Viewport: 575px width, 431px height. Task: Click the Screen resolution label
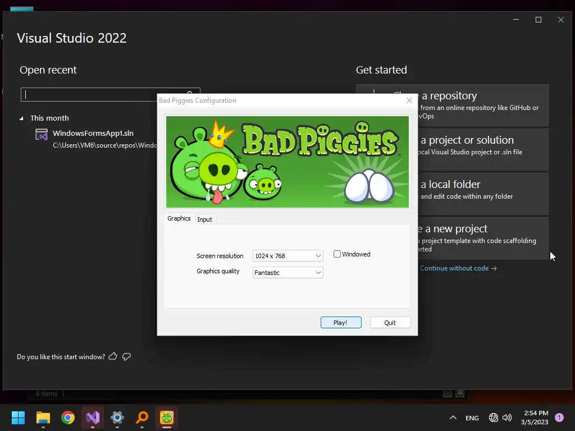tap(220, 256)
